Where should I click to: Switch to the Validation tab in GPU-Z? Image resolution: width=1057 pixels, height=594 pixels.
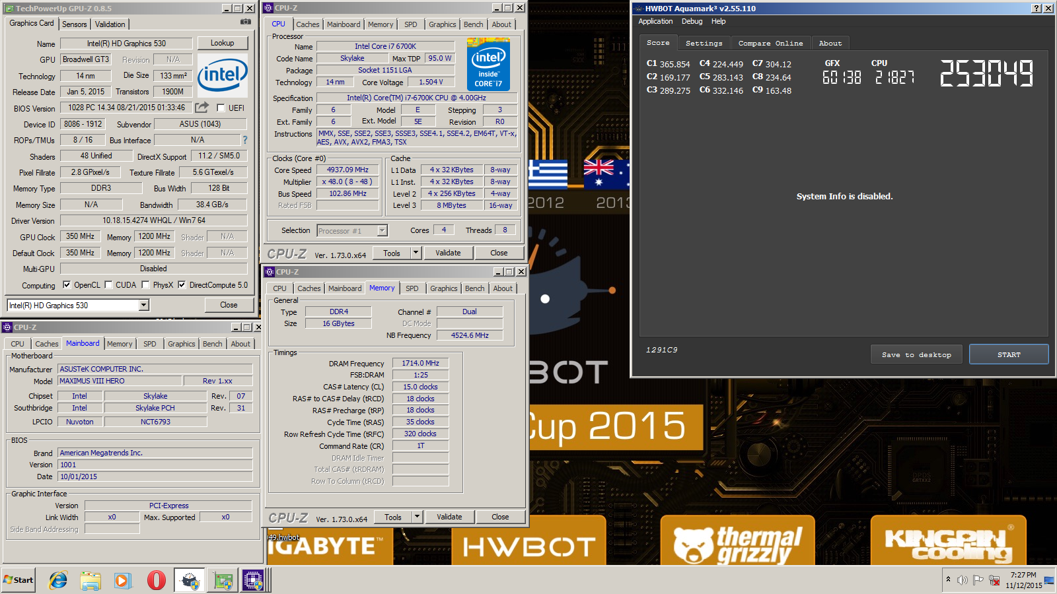click(110, 24)
